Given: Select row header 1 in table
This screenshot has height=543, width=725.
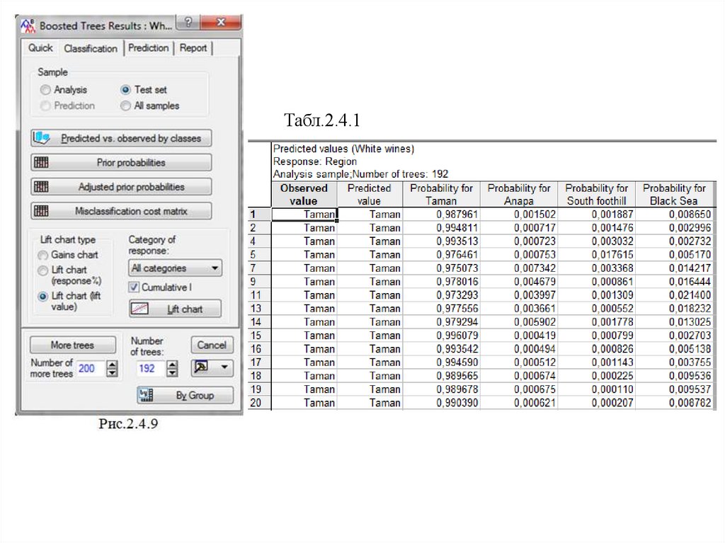Looking at the screenshot, I should 259,214.
